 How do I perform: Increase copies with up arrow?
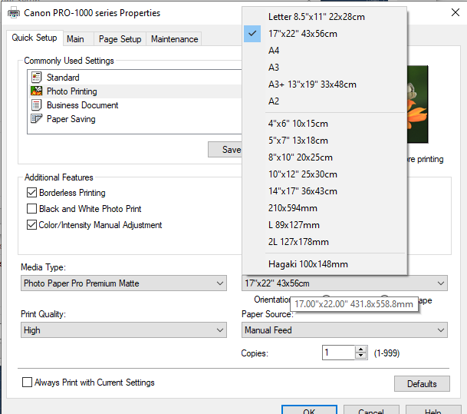[361, 349]
